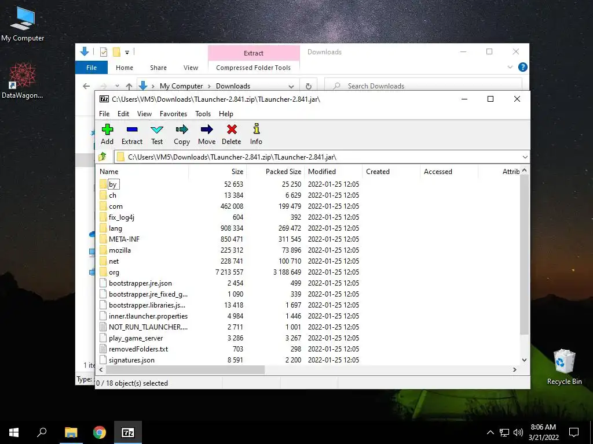Sort by the Name column header
593x444 pixels.
point(142,171)
